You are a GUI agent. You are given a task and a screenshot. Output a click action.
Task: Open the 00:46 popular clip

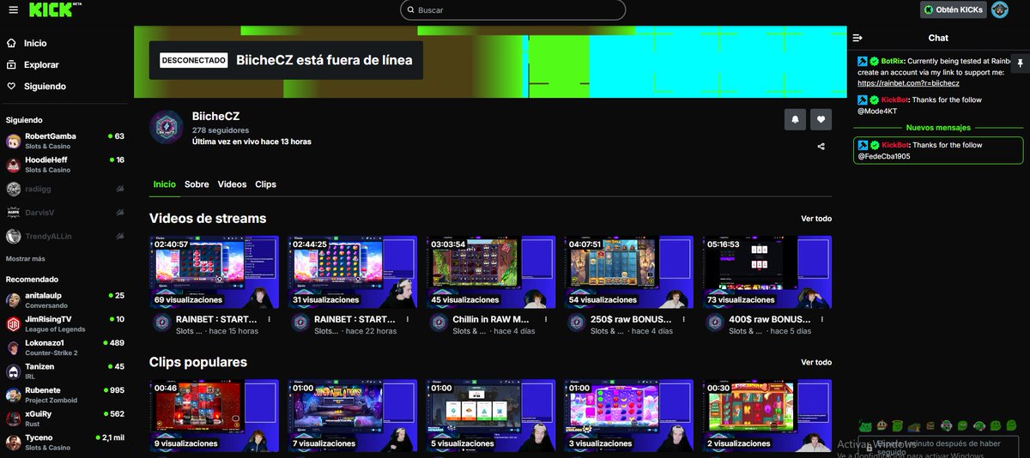click(x=214, y=416)
